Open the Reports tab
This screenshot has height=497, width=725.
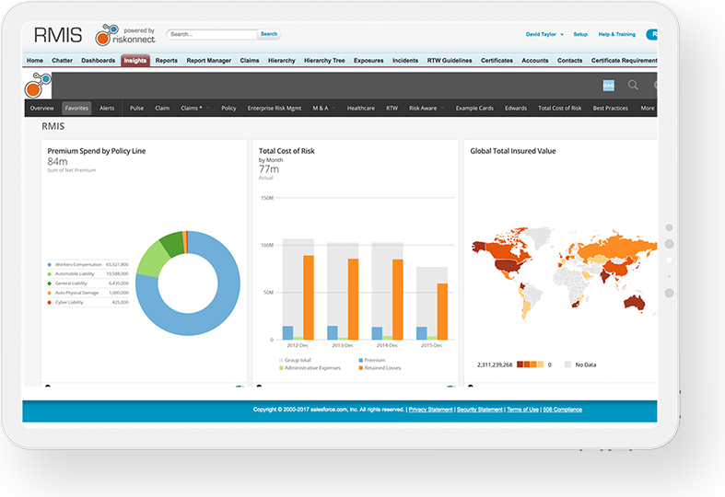pyautogui.click(x=167, y=61)
